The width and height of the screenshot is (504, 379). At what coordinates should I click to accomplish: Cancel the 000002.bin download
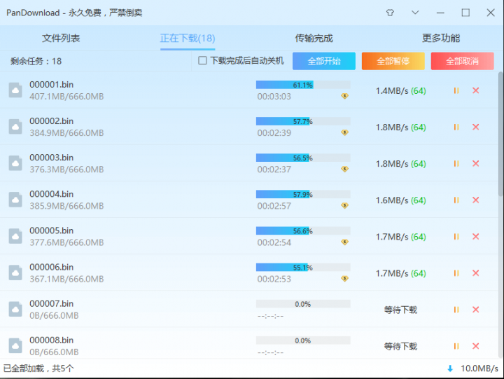point(476,127)
